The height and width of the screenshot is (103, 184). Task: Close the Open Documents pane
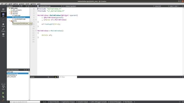pos(29,70)
